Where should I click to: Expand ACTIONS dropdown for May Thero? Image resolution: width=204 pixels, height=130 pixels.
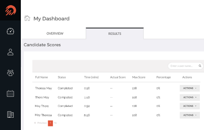click(x=190, y=106)
